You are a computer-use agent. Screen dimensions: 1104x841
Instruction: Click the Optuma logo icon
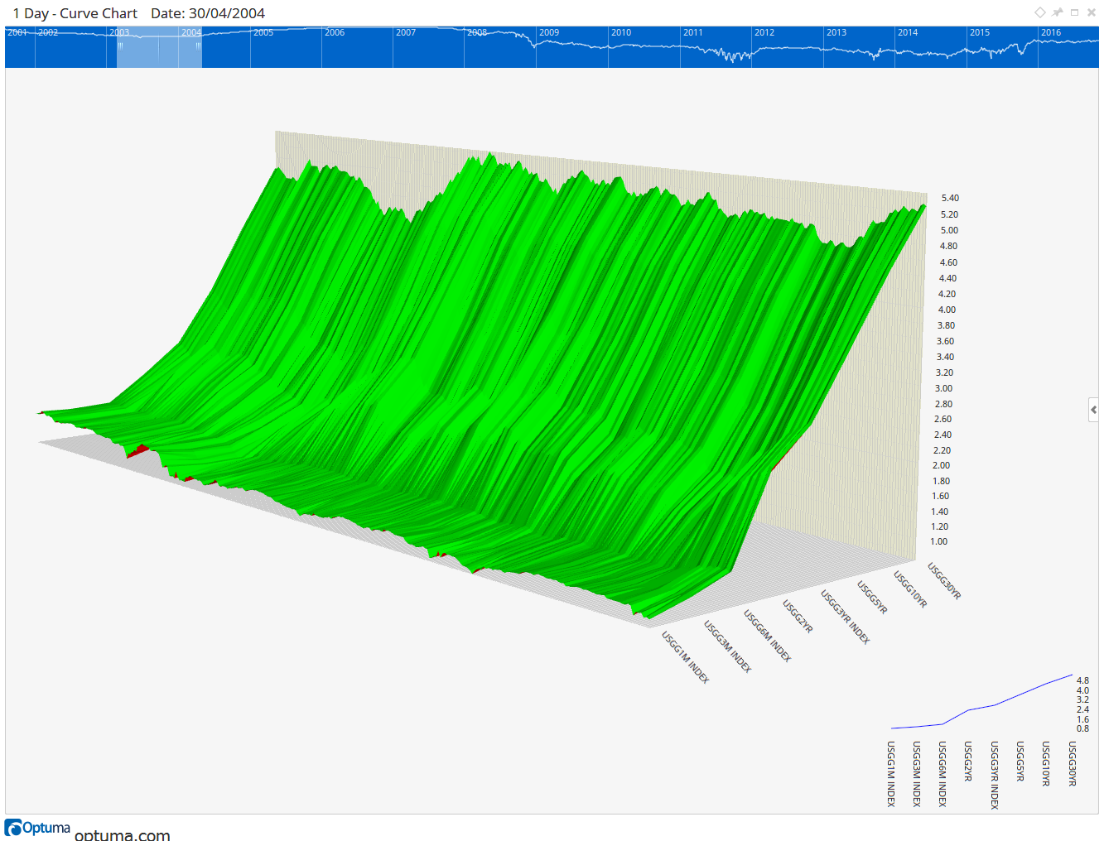click(13, 828)
